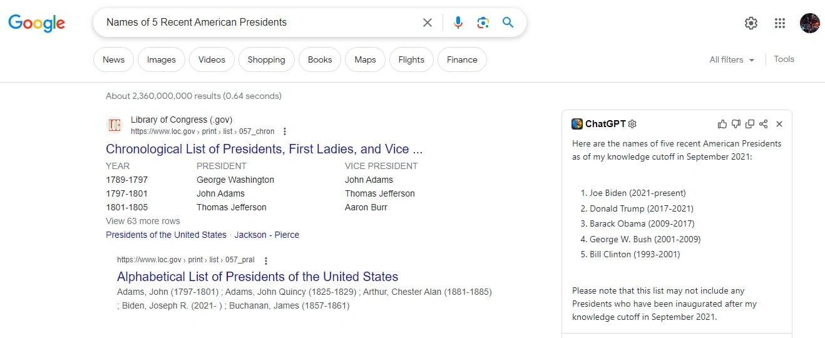825x338 pixels.
Task: Expand View 63 more rows
Action: coord(143,221)
